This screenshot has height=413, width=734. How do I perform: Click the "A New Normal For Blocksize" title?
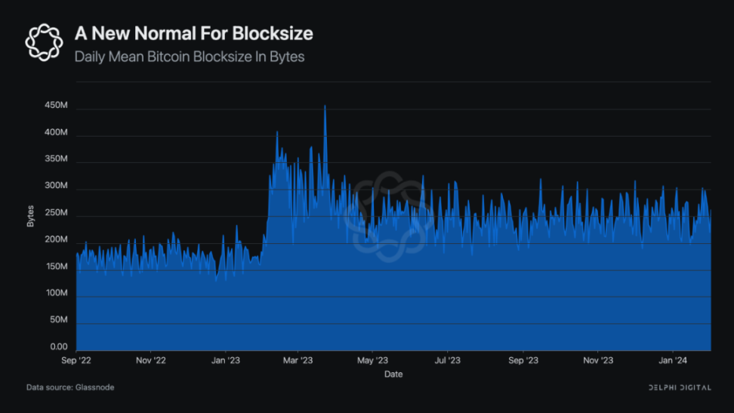coord(193,33)
